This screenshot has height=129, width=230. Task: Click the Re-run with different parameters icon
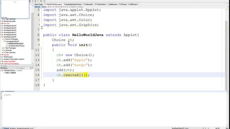[x=1, y=95]
